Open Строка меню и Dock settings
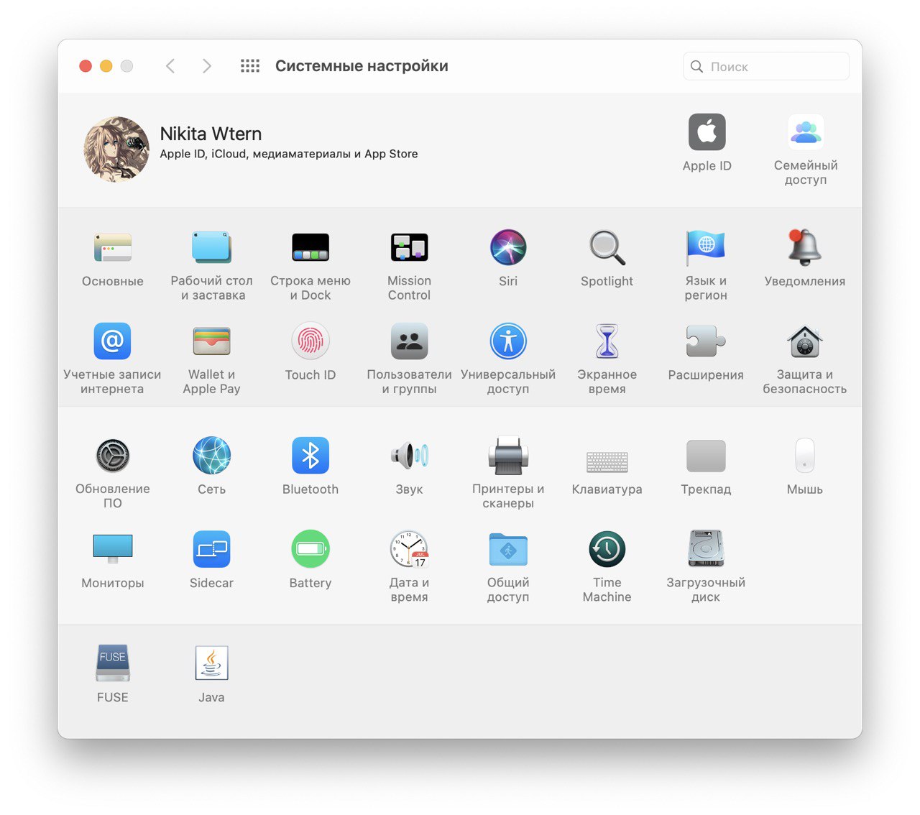The width and height of the screenshot is (920, 815). click(310, 248)
